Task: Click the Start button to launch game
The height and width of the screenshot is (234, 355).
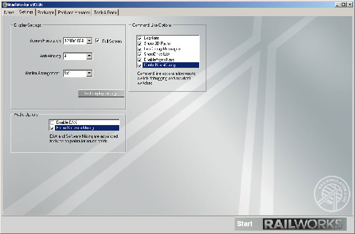Action: coord(245,224)
